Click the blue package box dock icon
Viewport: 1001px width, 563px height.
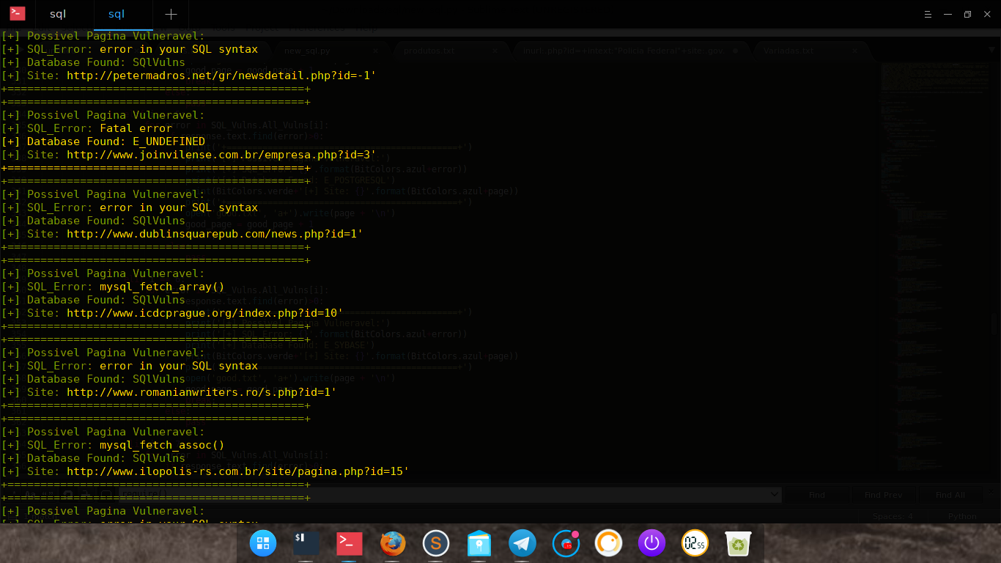(x=479, y=543)
